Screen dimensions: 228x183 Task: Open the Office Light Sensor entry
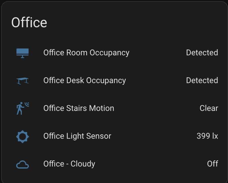(x=77, y=136)
